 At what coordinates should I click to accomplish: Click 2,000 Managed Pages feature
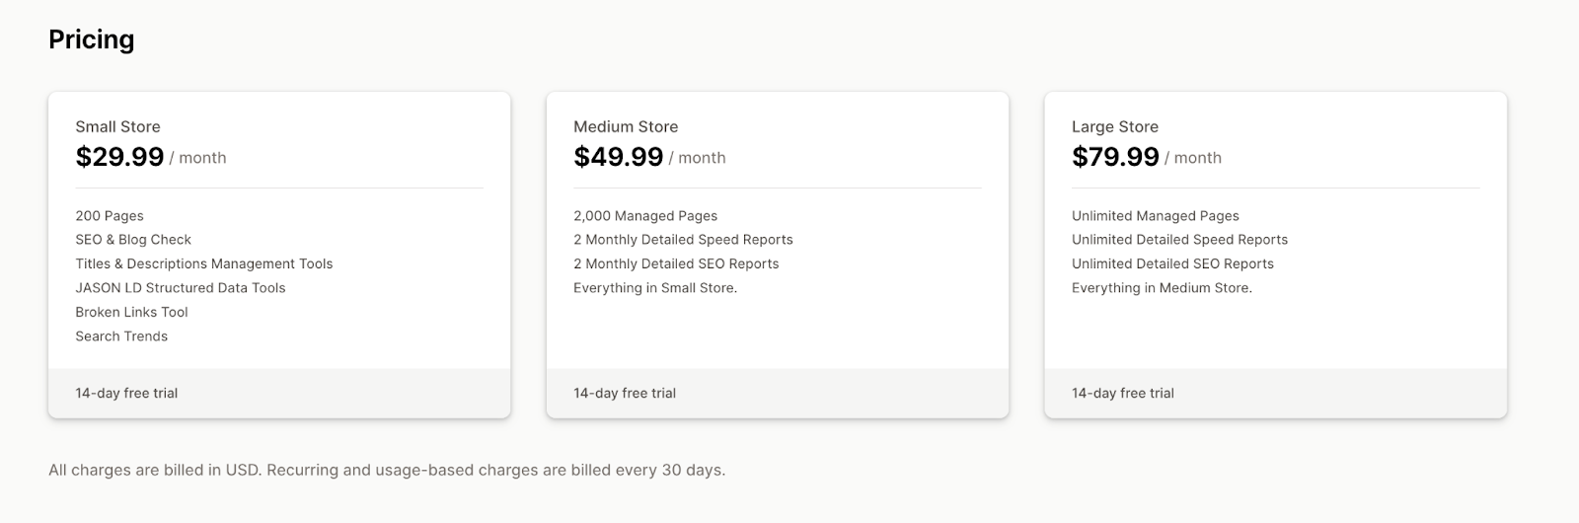[x=645, y=216]
